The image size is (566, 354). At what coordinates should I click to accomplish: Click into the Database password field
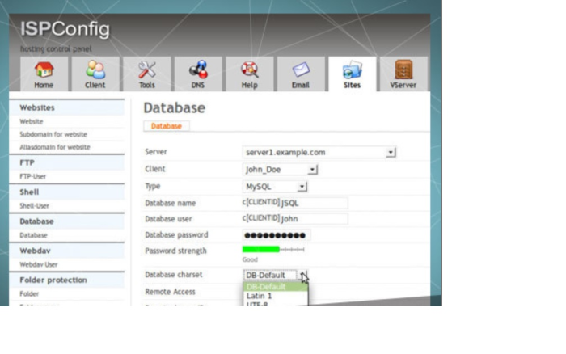pyautogui.click(x=276, y=235)
